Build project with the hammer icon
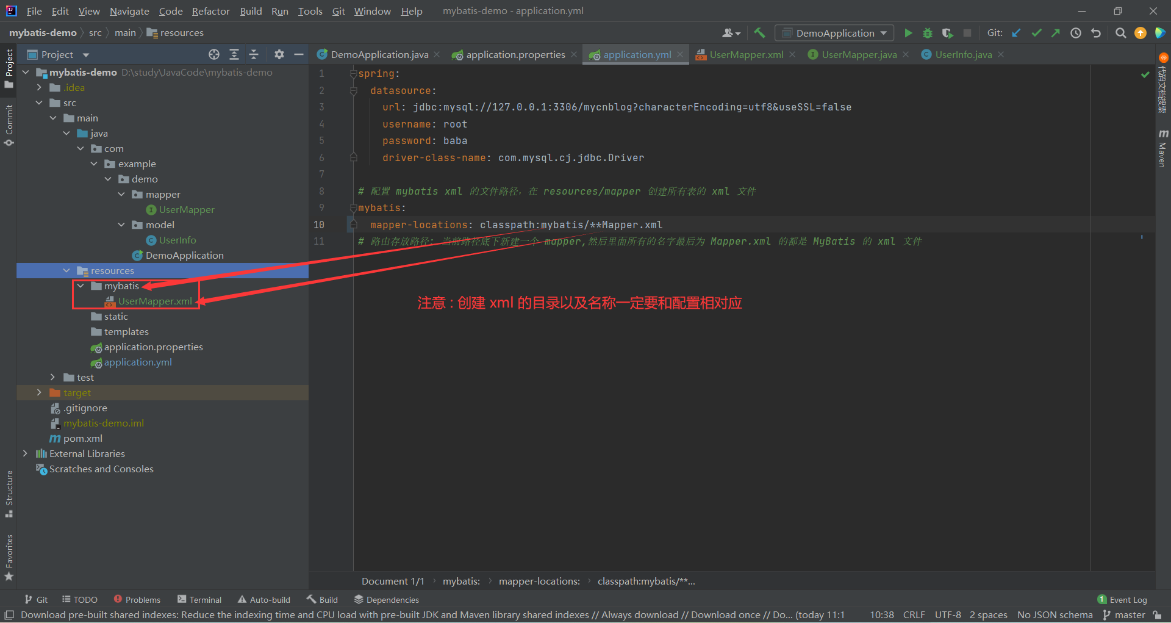Viewport: 1171px width, 623px height. coord(759,33)
